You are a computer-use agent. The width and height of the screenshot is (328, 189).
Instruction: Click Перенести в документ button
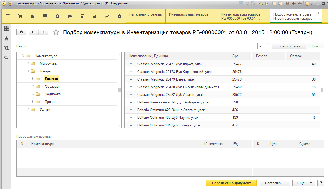pos(231,183)
